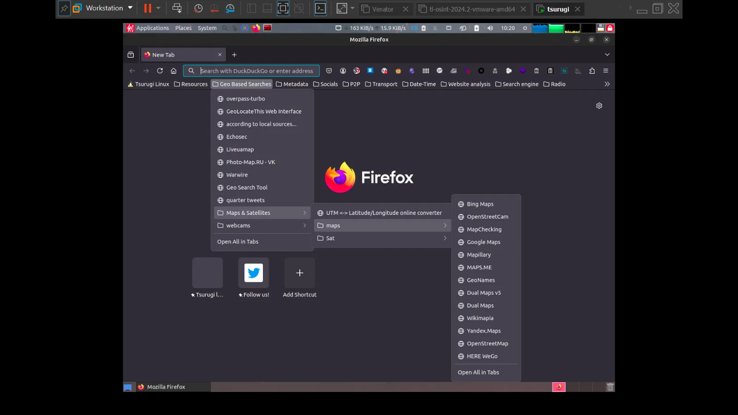The height and width of the screenshot is (415, 738).
Task: Click red lock icon in panel
Action: (610, 28)
